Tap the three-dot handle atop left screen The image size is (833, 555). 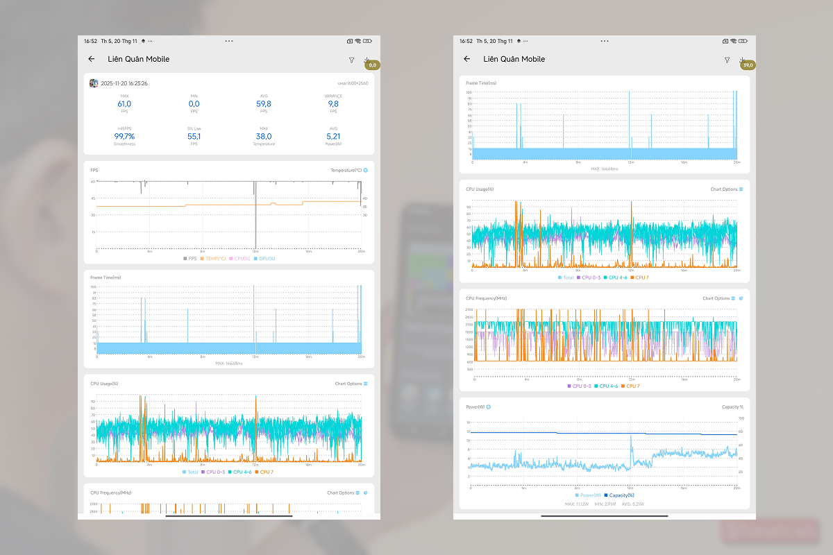[229, 41]
